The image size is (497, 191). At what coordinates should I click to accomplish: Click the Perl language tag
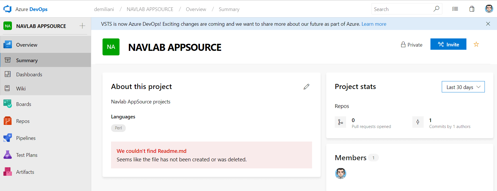118,128
